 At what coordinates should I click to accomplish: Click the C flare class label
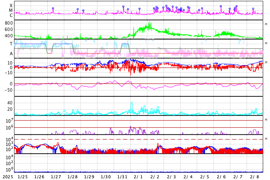coord(11,15)
